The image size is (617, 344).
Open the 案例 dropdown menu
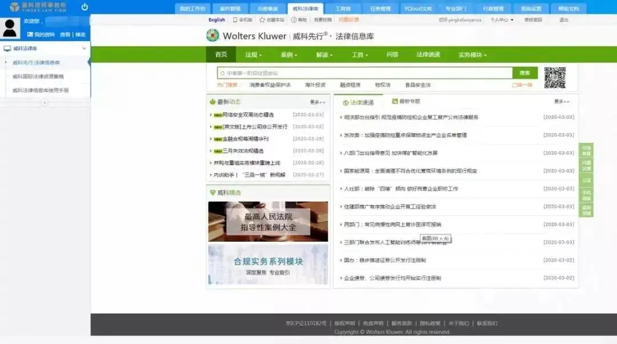pos(289,55)
